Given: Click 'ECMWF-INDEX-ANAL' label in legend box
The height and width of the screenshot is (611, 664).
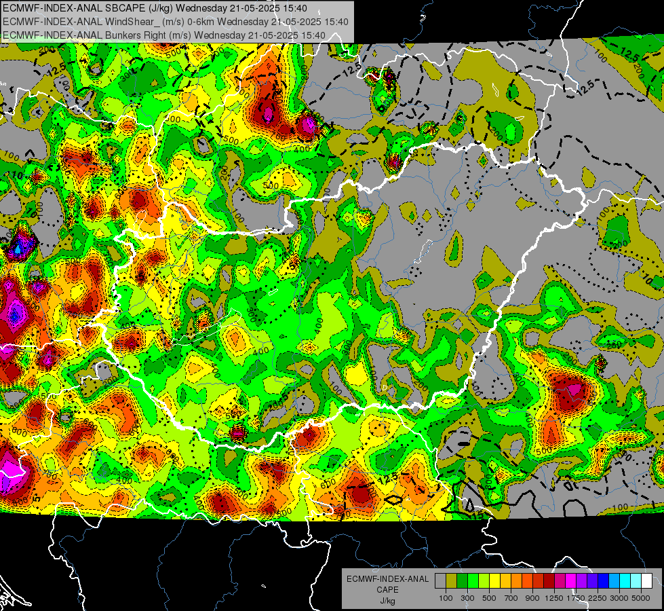Looking at the screenshot, I should click(387, 579).
